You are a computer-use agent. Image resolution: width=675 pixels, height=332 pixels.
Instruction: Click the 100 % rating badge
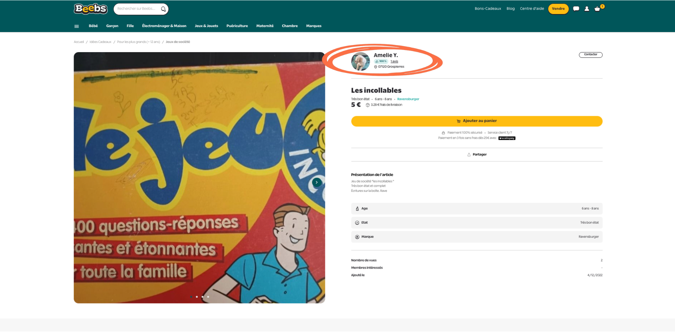381,61
